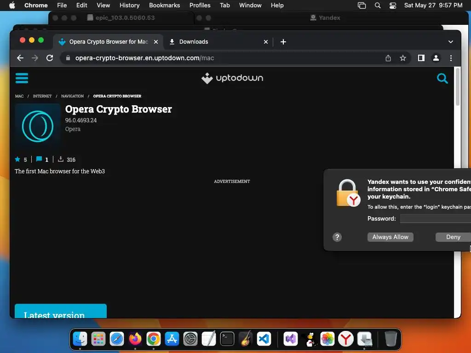Open Launchpad from the Dock
471x353 pixels.
[98, 339]
